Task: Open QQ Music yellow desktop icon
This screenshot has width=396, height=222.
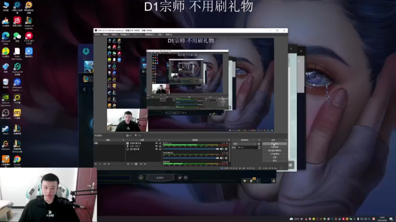Action: point(5,52)
